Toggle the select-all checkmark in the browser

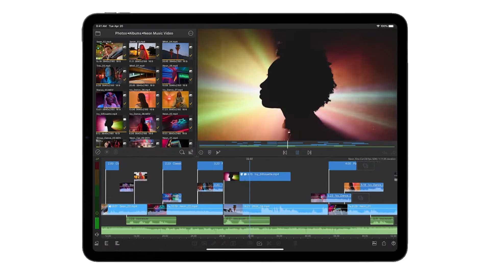[98, 152]
